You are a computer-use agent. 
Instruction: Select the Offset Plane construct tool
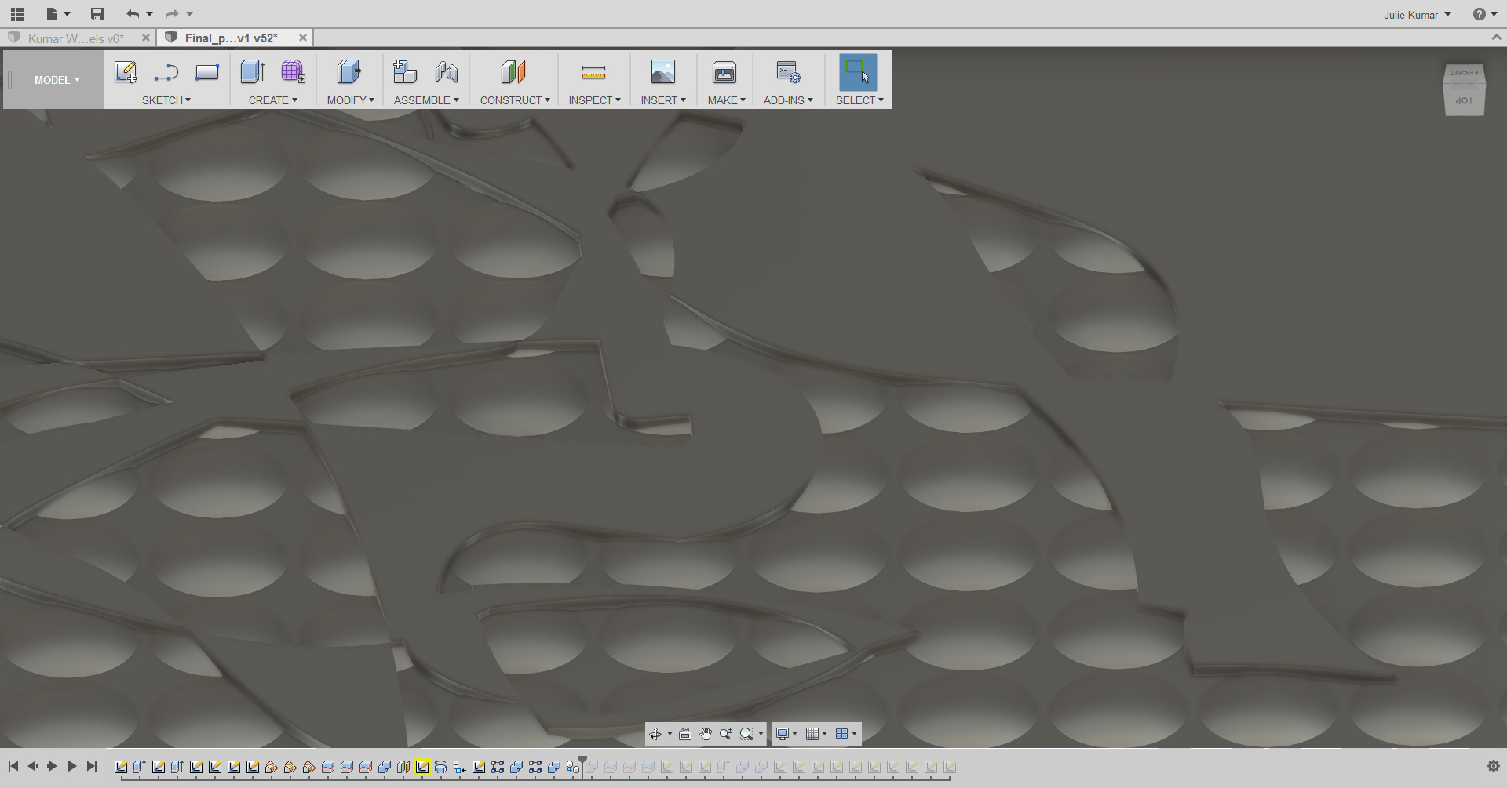(513, 72)
